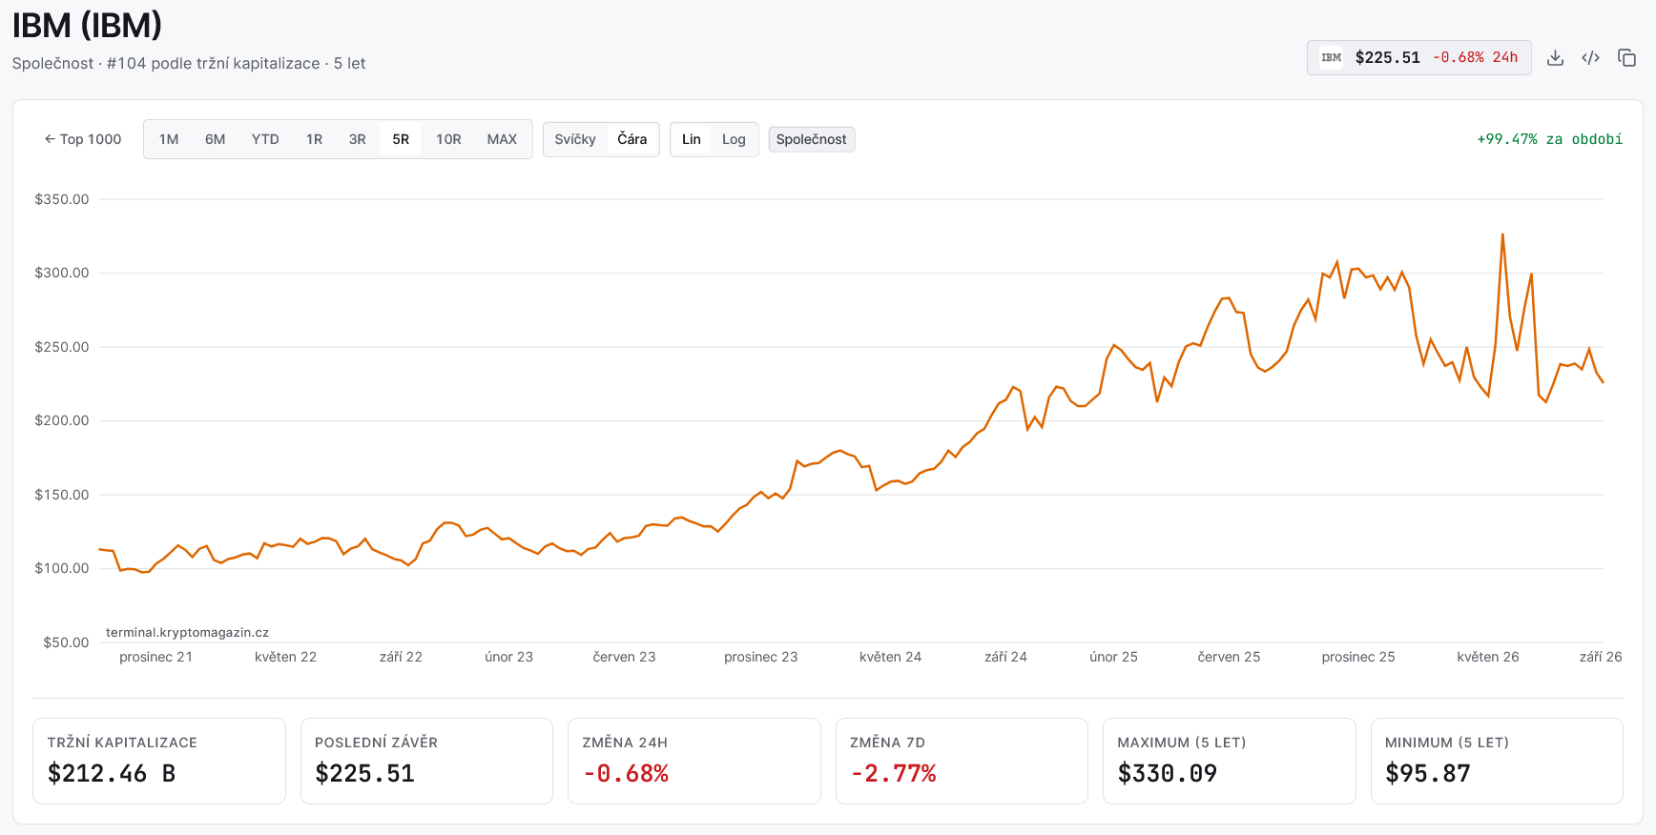
Task: Switch chart to Svíčky candles
Action: click(x=575, y=139)
